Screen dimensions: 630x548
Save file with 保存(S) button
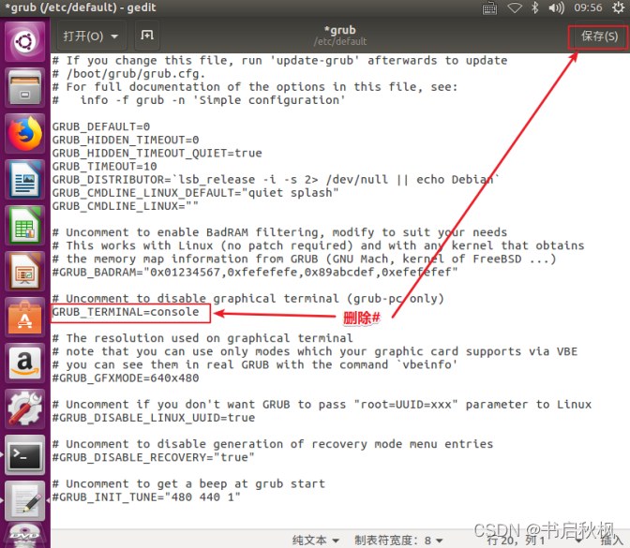[x=599, y=37]
